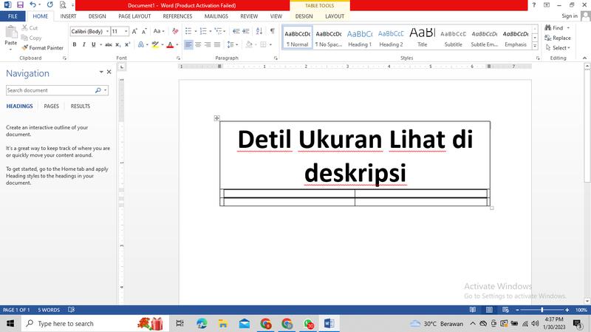Activate the Format Painter brush
Screen dimensions: 591x332
point(42,48)
